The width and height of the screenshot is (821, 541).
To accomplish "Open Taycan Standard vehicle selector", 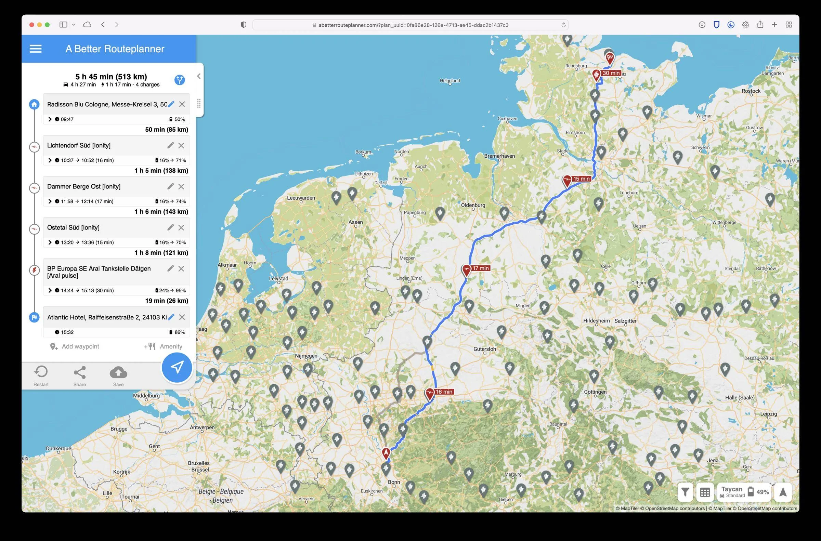I will 744,492.
